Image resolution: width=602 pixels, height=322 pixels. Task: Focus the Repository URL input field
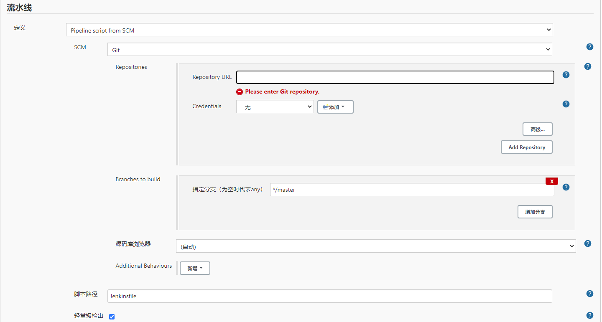(x=395, y=77)
